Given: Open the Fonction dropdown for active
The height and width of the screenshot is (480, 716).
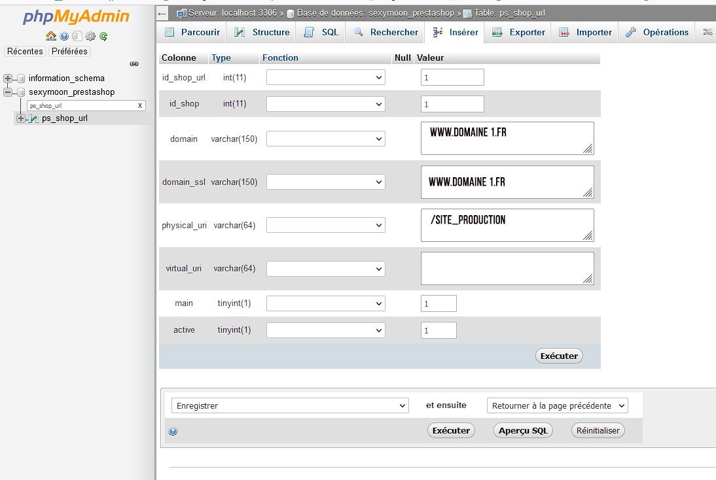Looking at the screenshot, I should (325, 330).
